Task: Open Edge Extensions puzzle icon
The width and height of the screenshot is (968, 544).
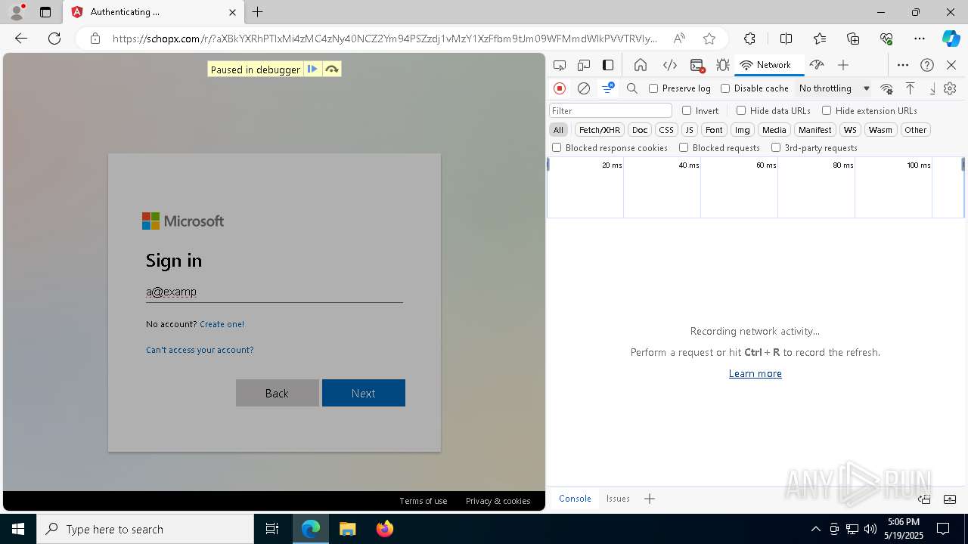Action: click(x=749, y=39)
